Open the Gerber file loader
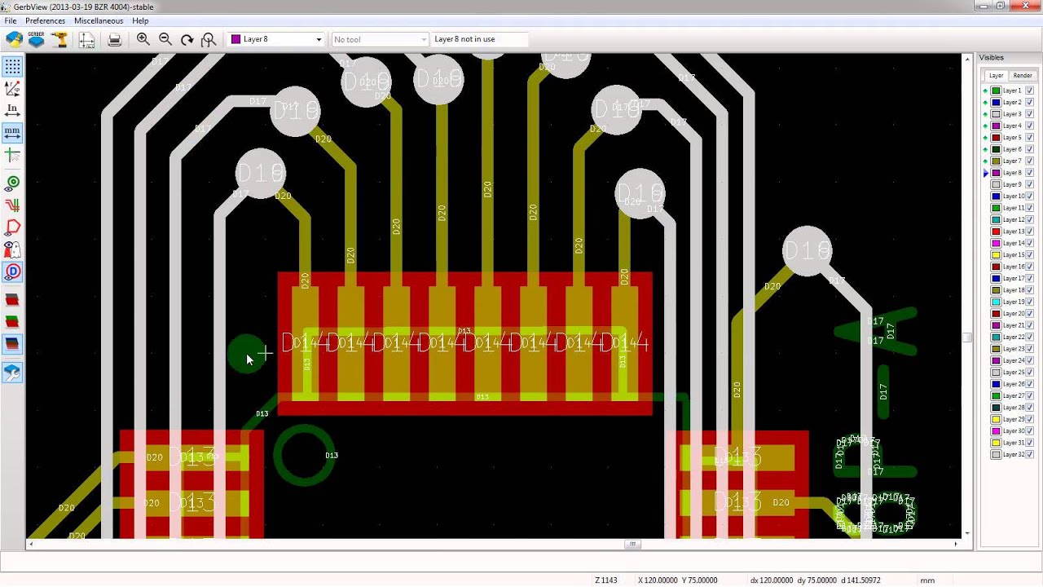This screenshot has width=1043, height=587. tap(36, 38)
